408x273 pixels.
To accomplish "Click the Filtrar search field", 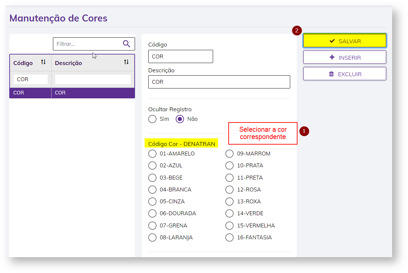I will click(x=88, y=44).
